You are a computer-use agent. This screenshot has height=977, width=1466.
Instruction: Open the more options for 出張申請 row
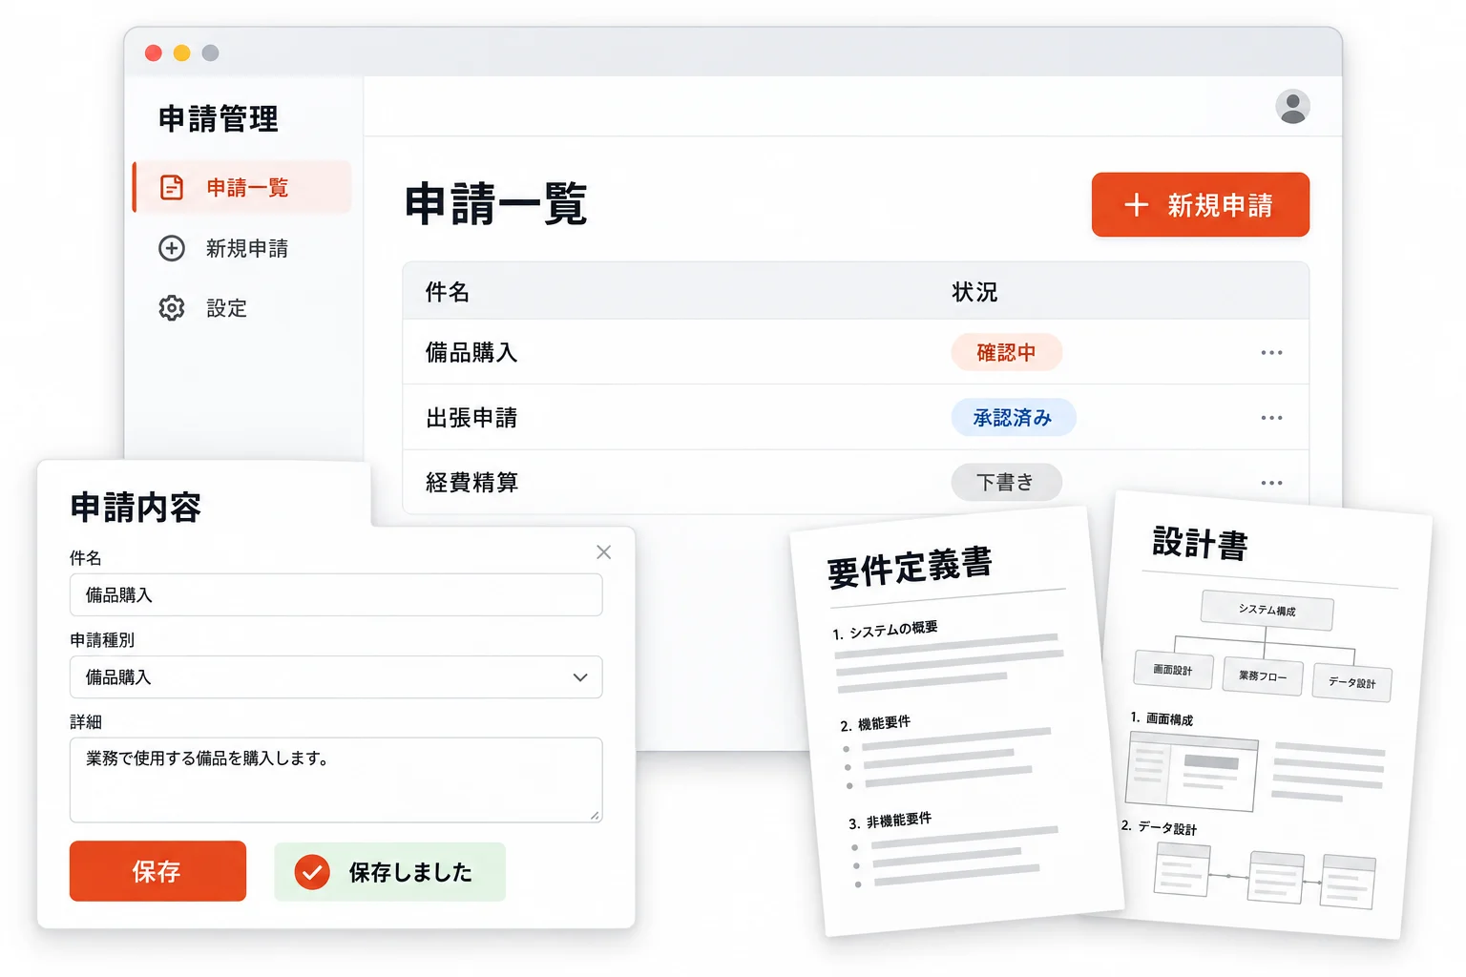[1271, 417]
